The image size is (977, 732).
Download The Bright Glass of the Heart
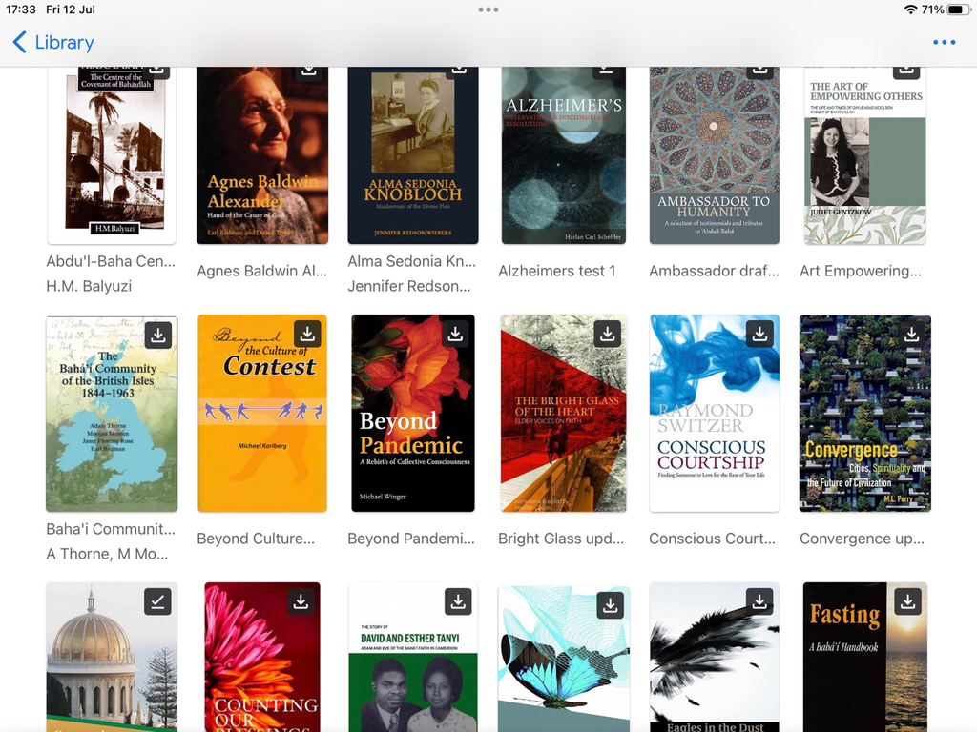pos(608,335)
